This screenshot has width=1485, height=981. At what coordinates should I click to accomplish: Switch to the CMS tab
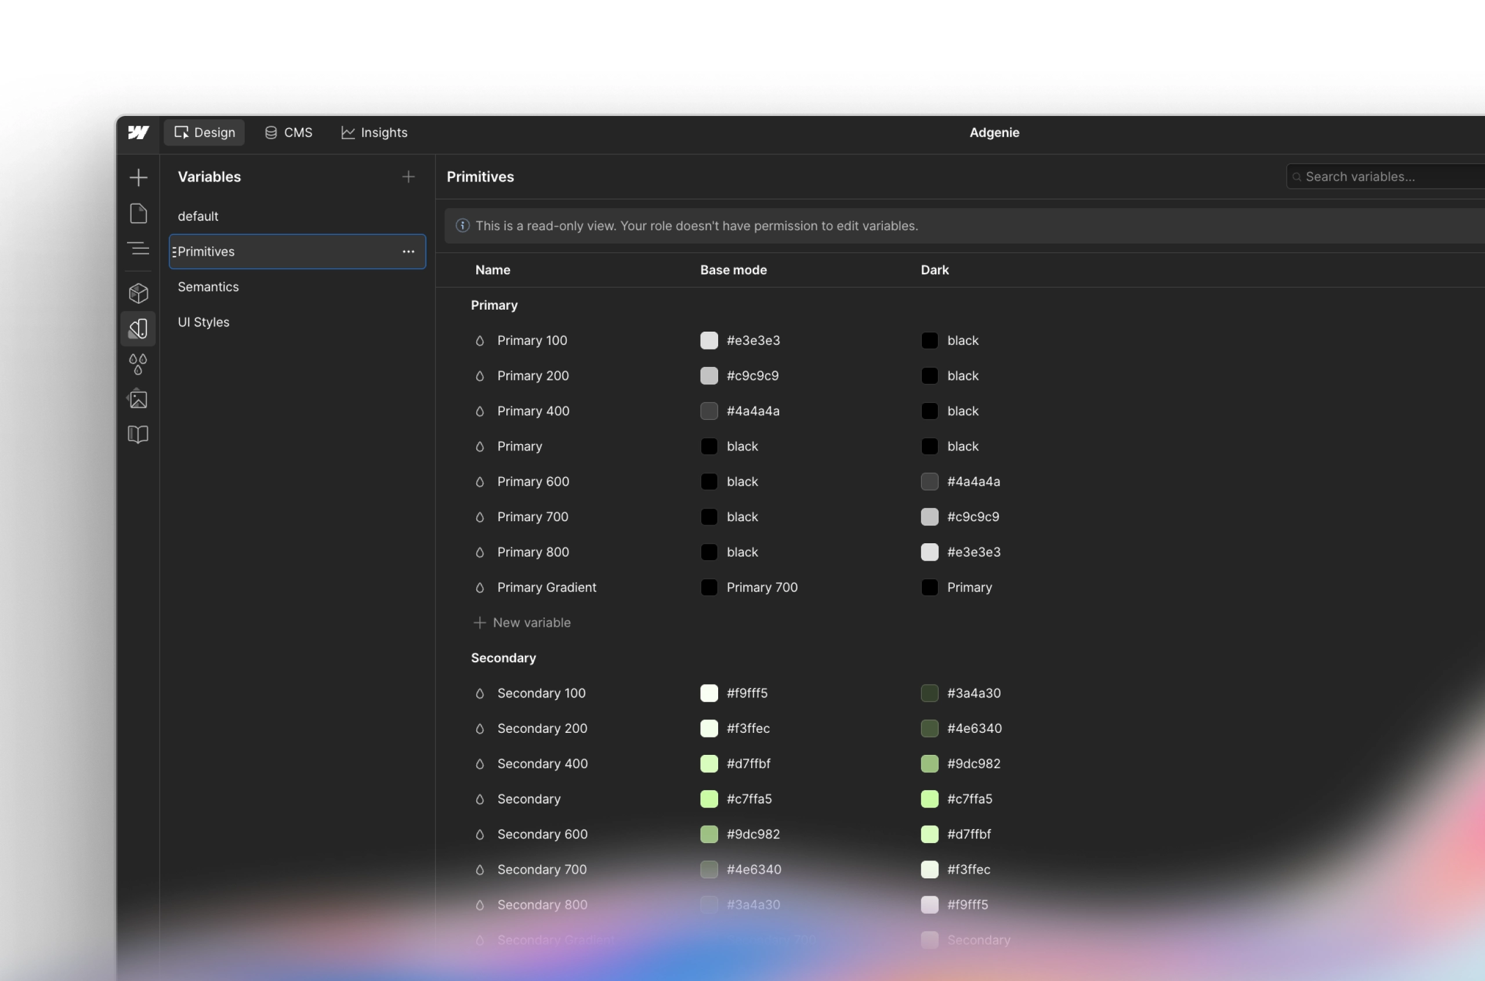[288, 132]
